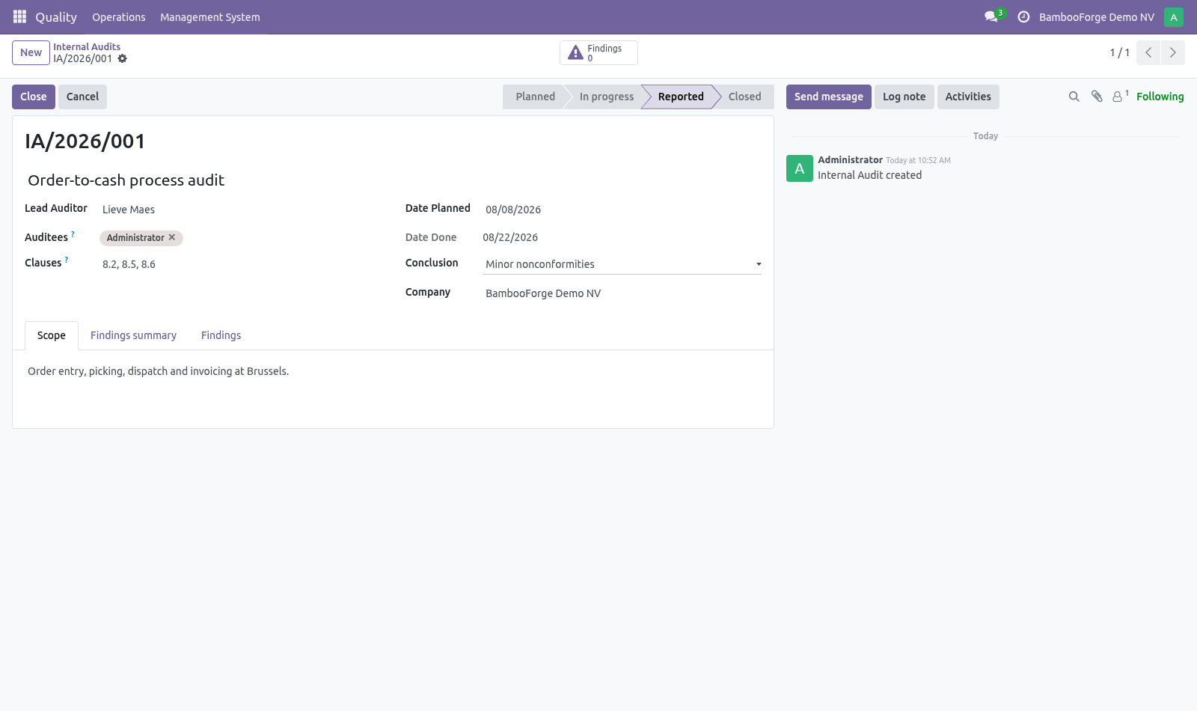Screen dimensions: 1197x711
Task: Edit the Date Planned field
Action: [622, 210]
